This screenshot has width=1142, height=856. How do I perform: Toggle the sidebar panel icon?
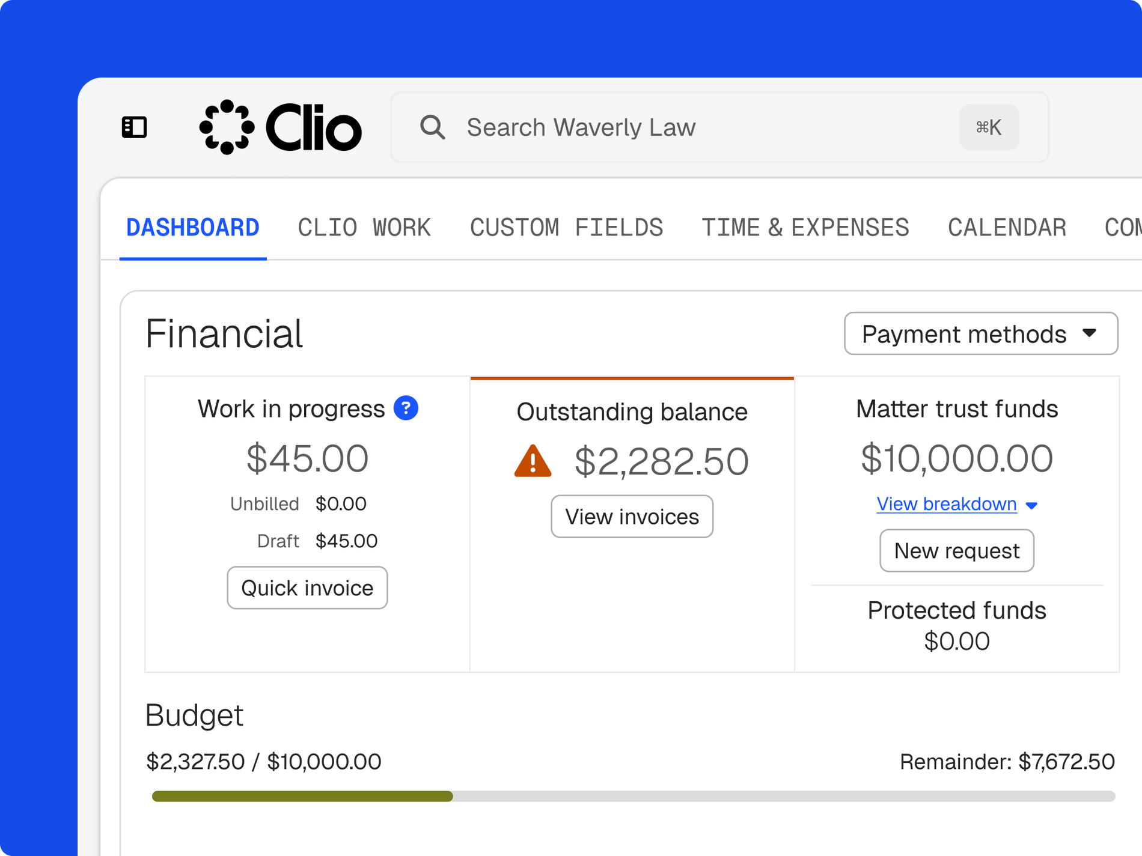(x=134, y=127)
